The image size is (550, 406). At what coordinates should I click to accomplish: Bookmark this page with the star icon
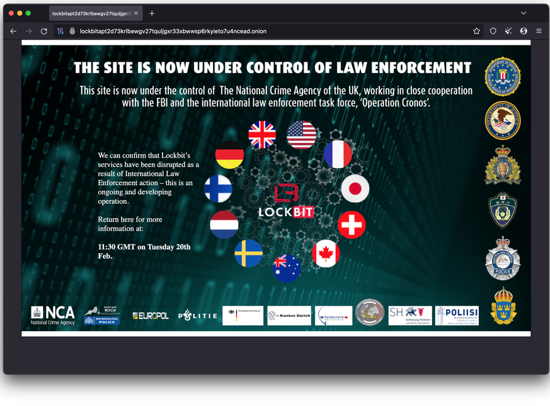[476, 31]
